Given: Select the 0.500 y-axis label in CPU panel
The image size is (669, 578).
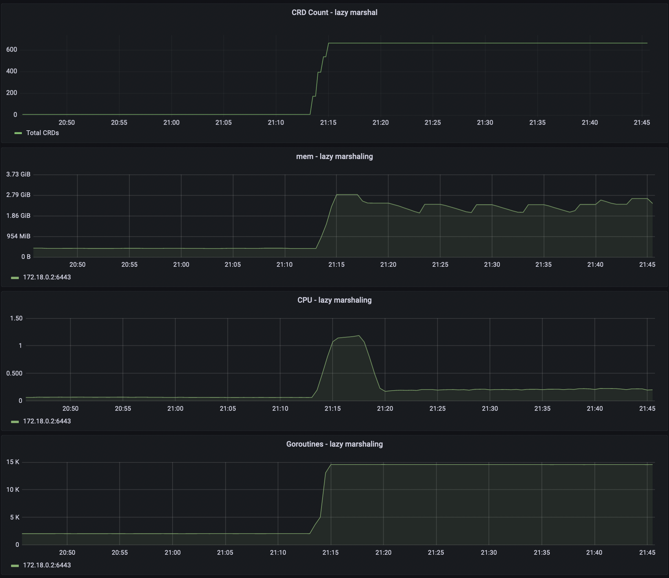Looking at the screenshot, I should [14, 373].
